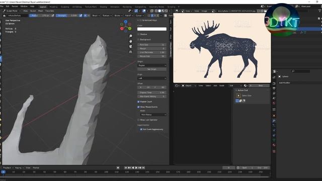Click the zoom magnifier icon in the 3D viewport
Screen dimensions: 322x181
(131, 36)
